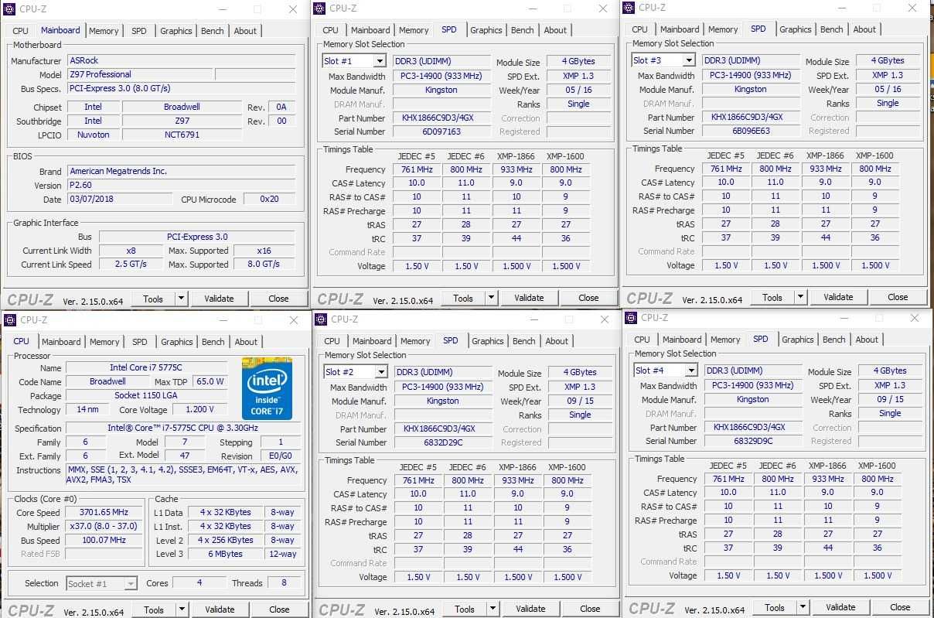934x618 pixels.
Task: Click the ASRock manufacturer field
Action: coord(181,60)
